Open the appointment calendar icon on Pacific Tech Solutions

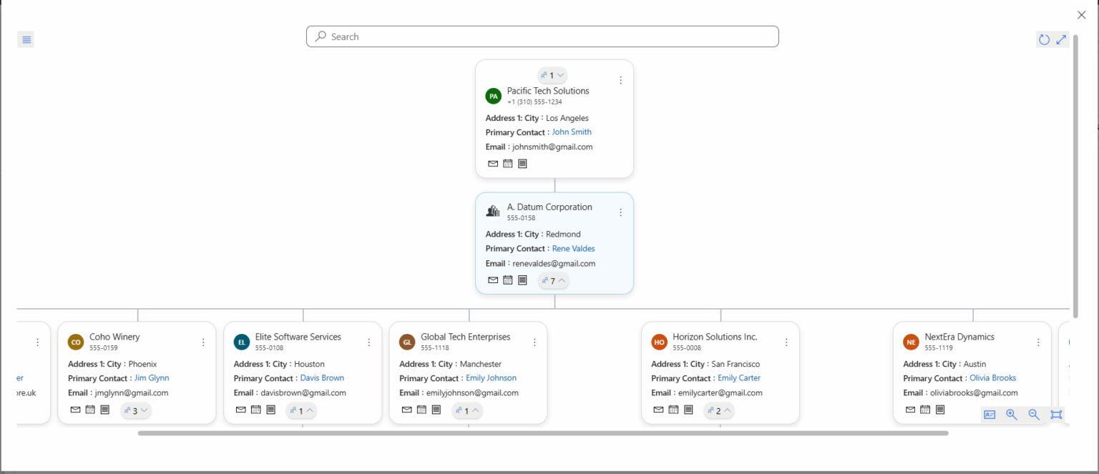coord(507,163)
